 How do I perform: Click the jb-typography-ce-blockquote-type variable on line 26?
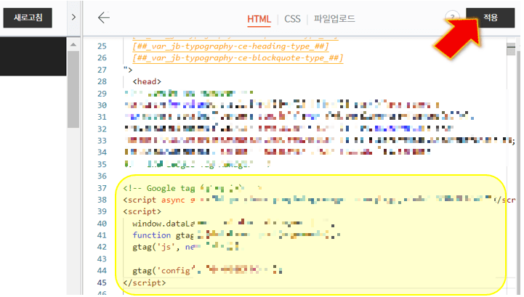238,58
